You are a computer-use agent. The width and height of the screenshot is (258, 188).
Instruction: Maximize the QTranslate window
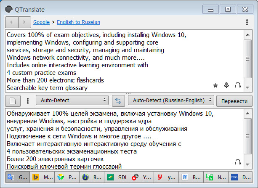click(x=228, y=9)
